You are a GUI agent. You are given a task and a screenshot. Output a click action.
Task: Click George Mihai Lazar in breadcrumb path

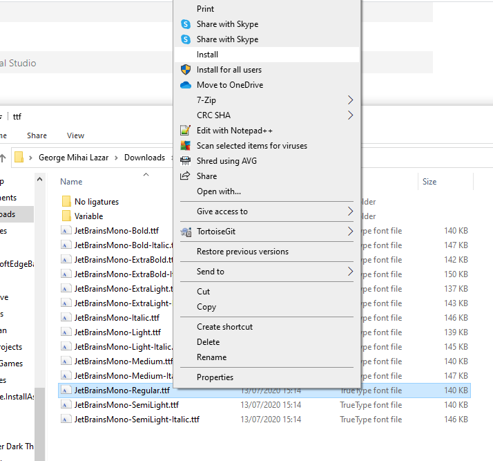[x=74, y=158]
